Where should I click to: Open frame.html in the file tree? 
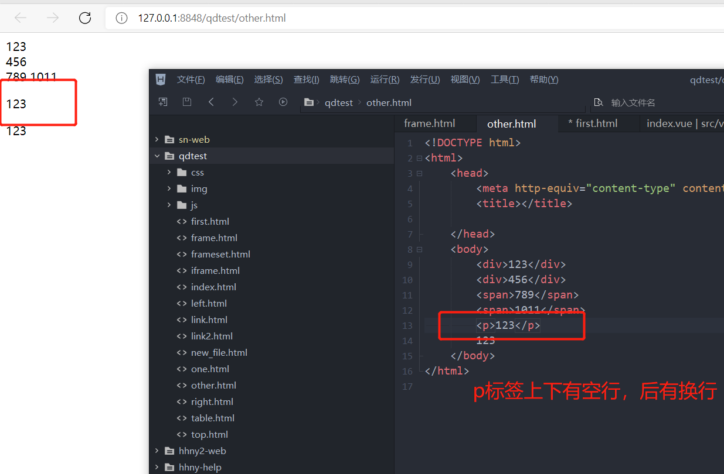[x=214, y=238]
